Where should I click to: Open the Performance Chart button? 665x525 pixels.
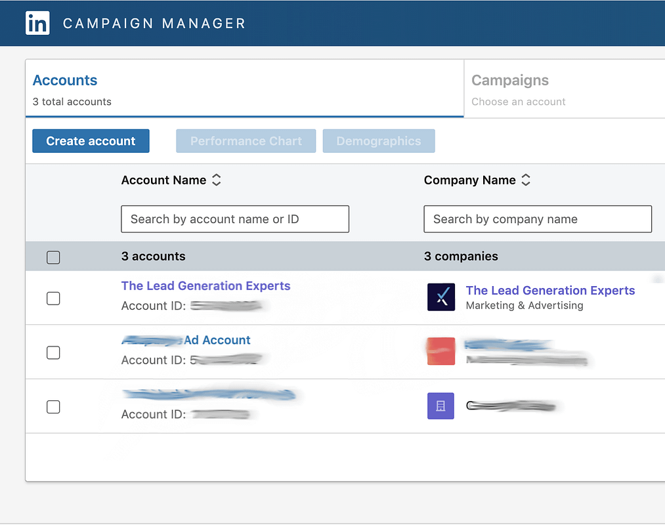[246, 141]
